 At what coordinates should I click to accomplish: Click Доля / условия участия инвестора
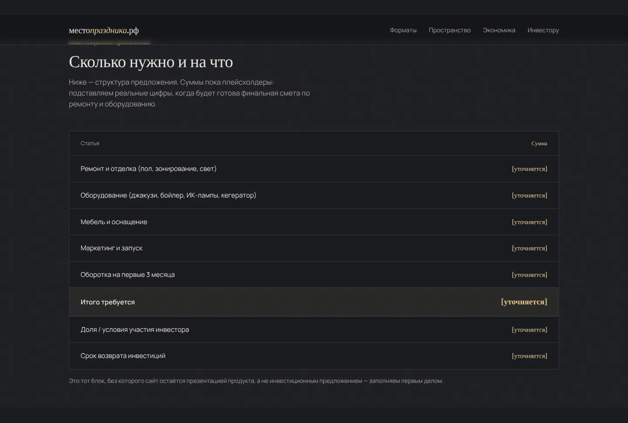pos(134,330)
